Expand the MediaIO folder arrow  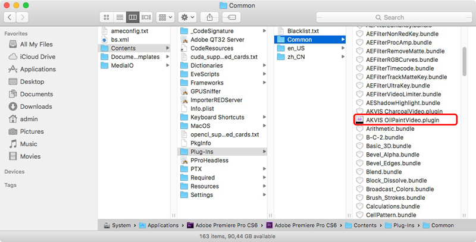(168, 65)
